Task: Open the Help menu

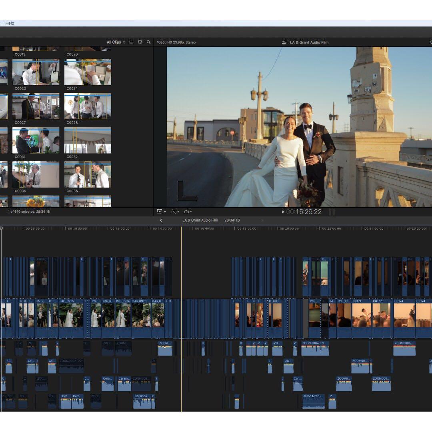Action: [x=10, y=23]
